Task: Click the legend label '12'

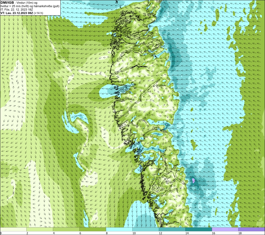Action: point(160,233)
